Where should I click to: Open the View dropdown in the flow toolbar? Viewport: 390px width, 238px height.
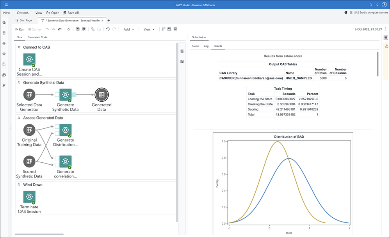click(149, 29)
